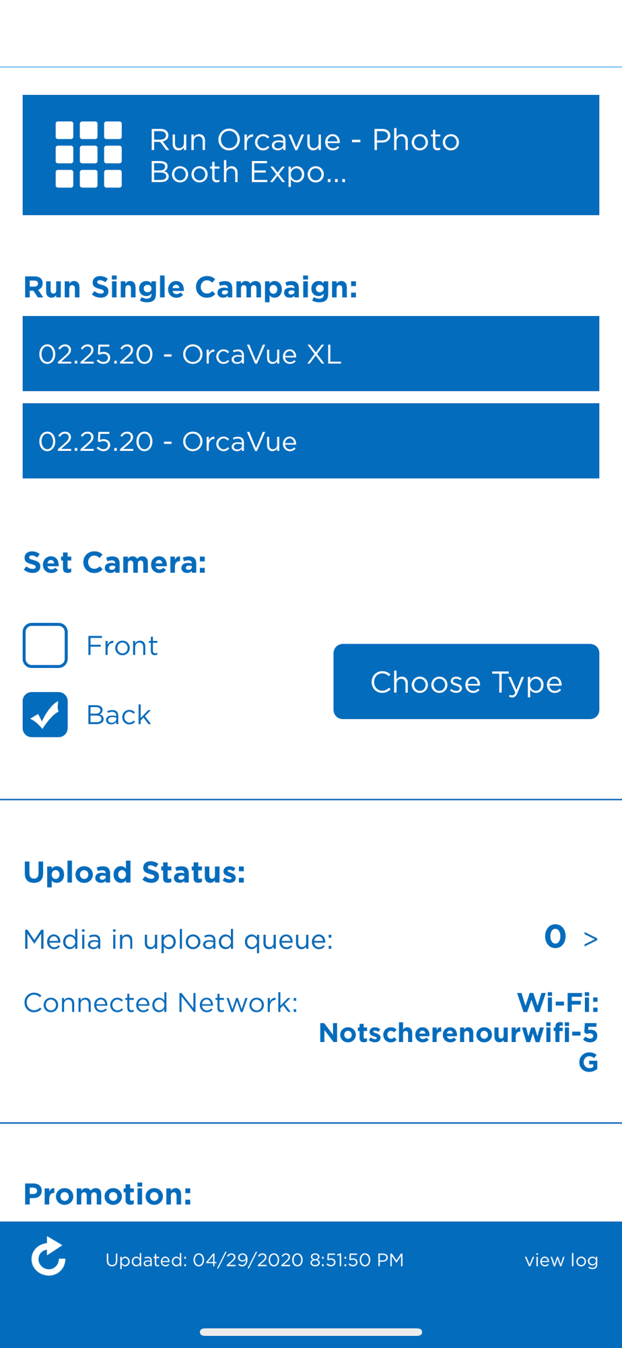622x1348 pixels.
Task: Tap the Upload Status heading
Action: (134, 872)
